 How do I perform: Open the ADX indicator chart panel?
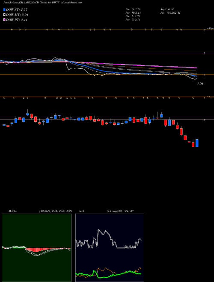(x=110, y=248)
